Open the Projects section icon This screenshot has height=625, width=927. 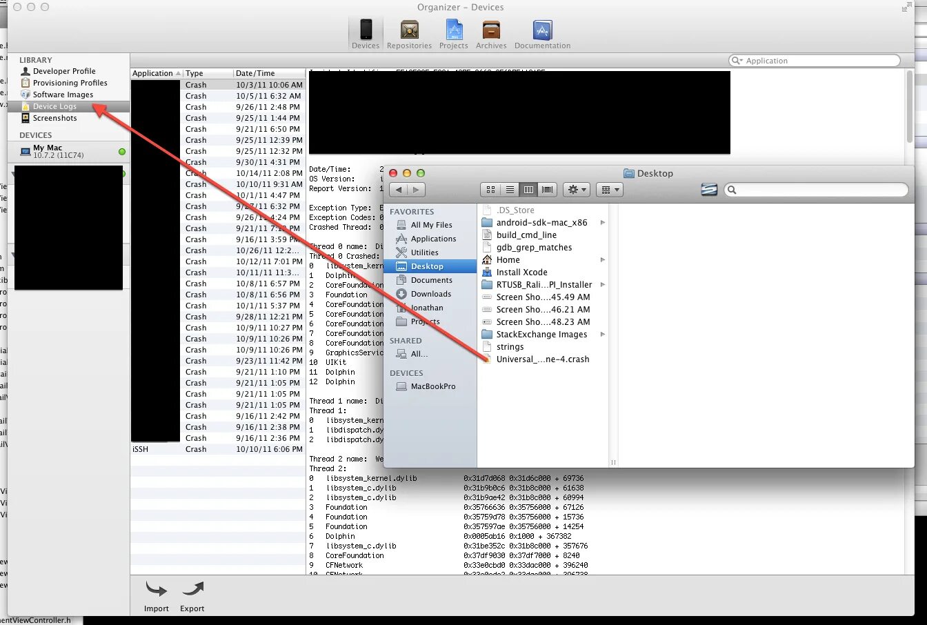[453, 34]
